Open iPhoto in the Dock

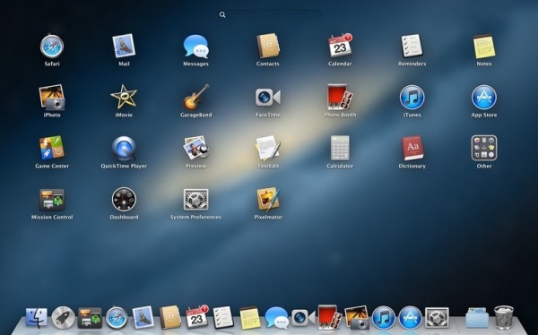tap(357, 317)
